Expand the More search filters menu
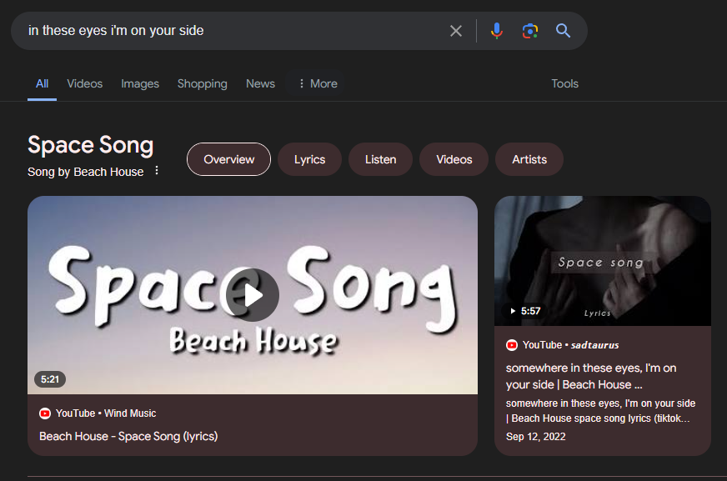The width and height of the screenshot is (727, 481). [x=318, y=84]
